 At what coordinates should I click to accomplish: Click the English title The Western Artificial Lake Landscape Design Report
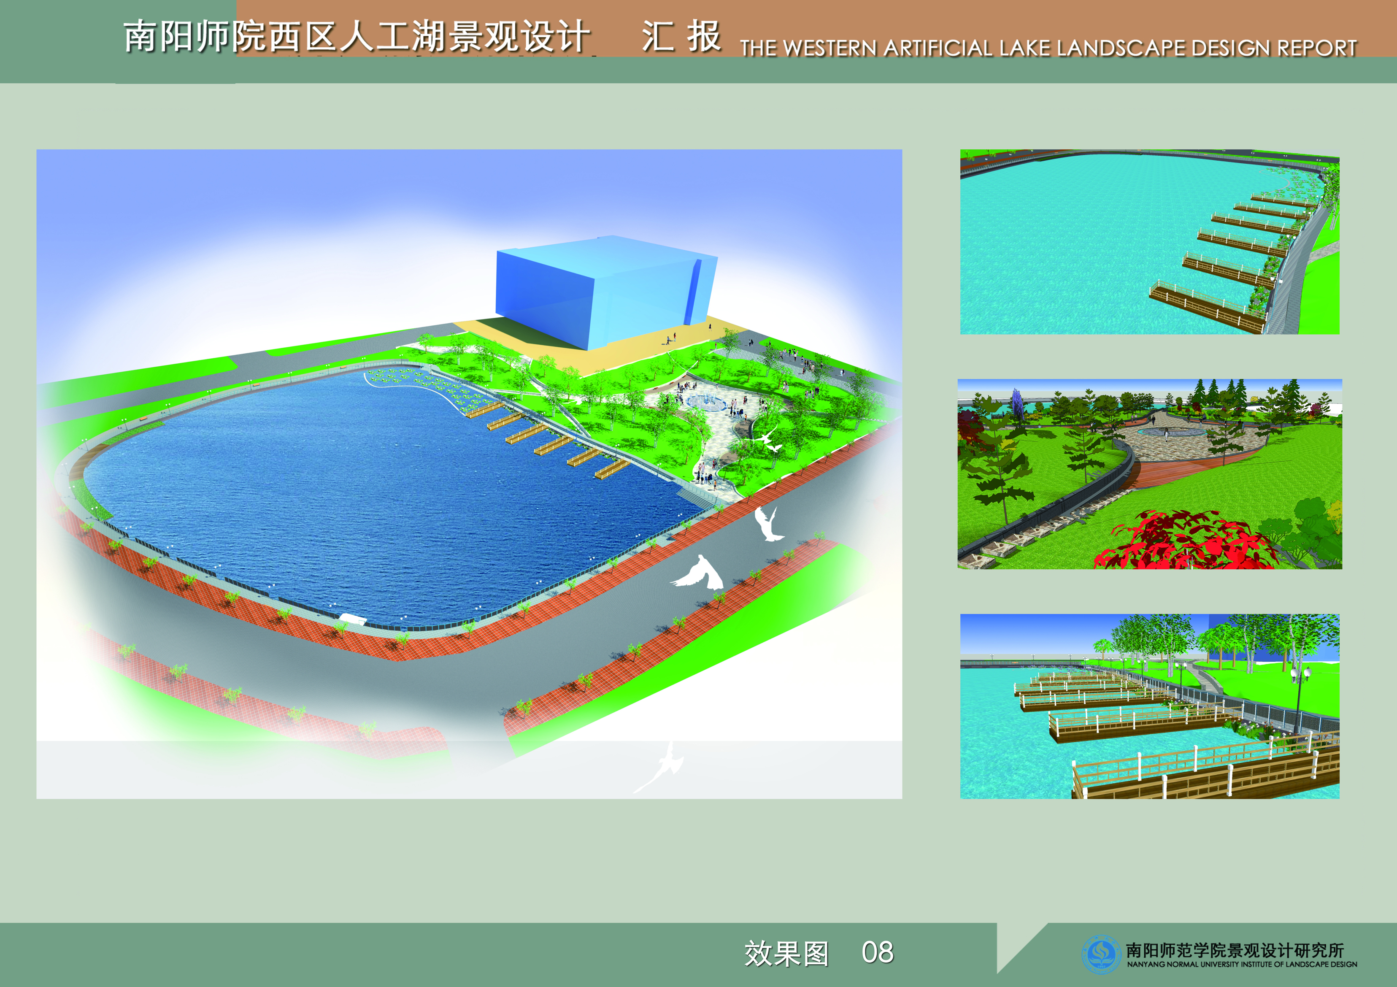point(1048,48)
